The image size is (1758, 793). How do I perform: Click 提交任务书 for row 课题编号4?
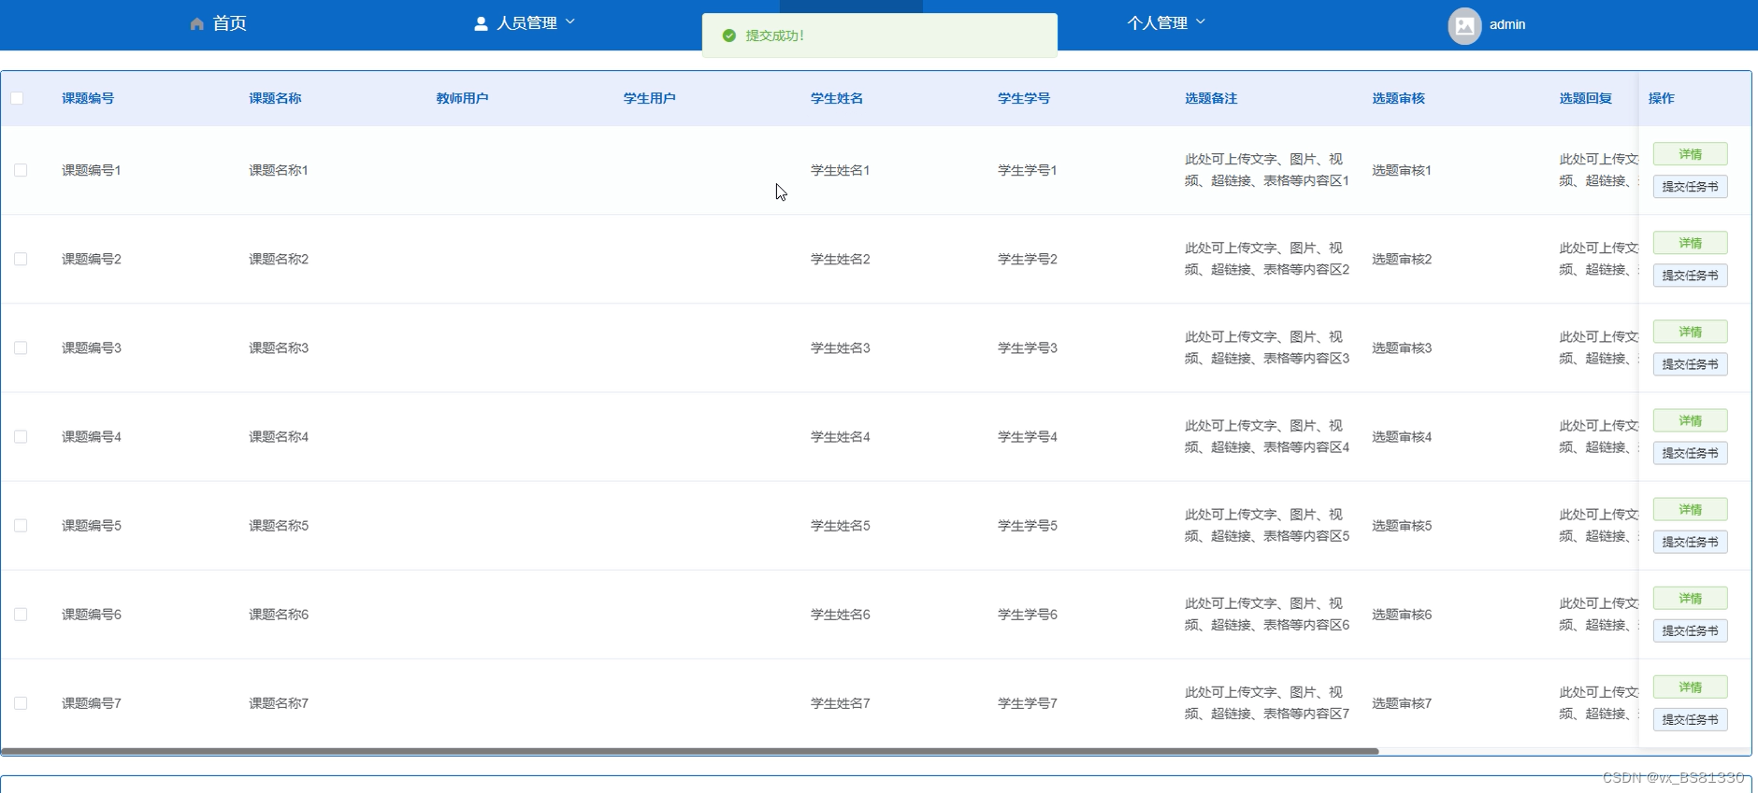coord(1690,453)
